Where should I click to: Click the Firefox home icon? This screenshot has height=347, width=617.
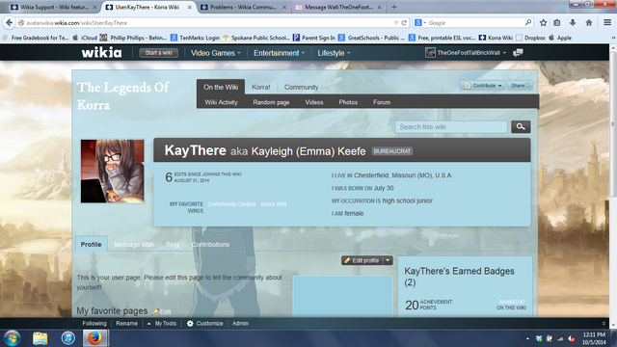coord(589,23)
